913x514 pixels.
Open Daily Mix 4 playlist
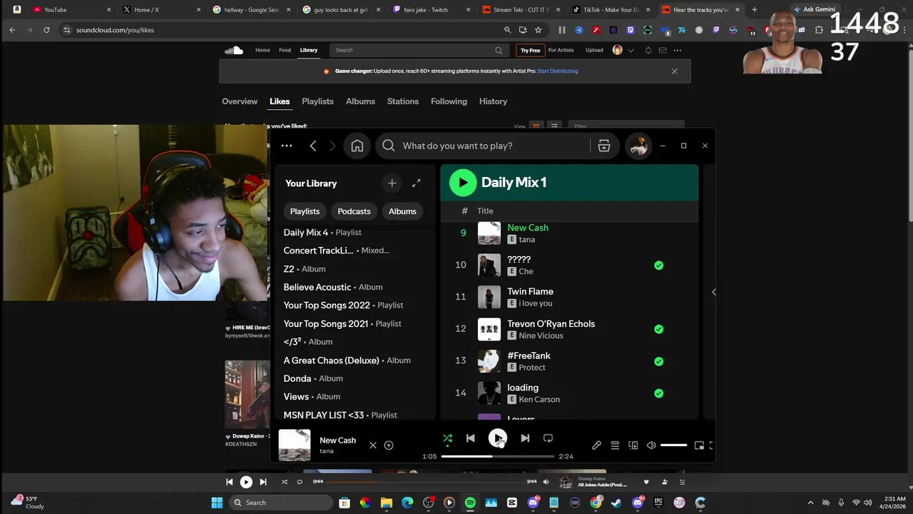[322, 233]
